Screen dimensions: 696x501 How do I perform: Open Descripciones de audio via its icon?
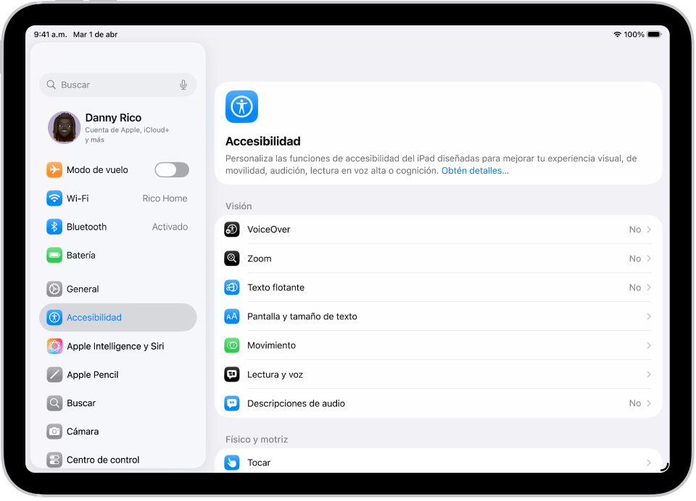coord(232,403)
